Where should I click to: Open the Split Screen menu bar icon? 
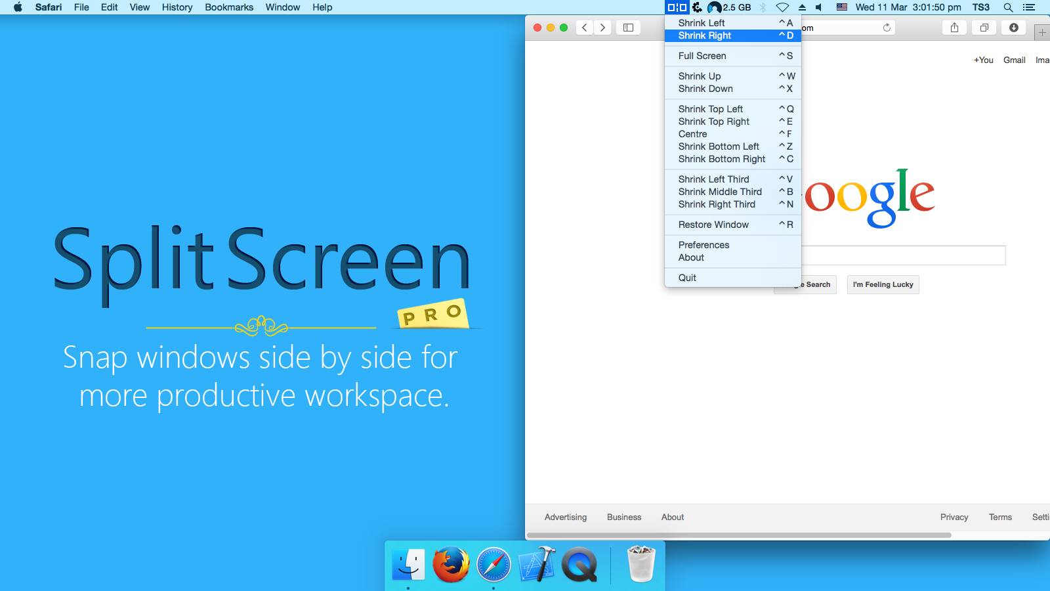click(x=677, y=7)
